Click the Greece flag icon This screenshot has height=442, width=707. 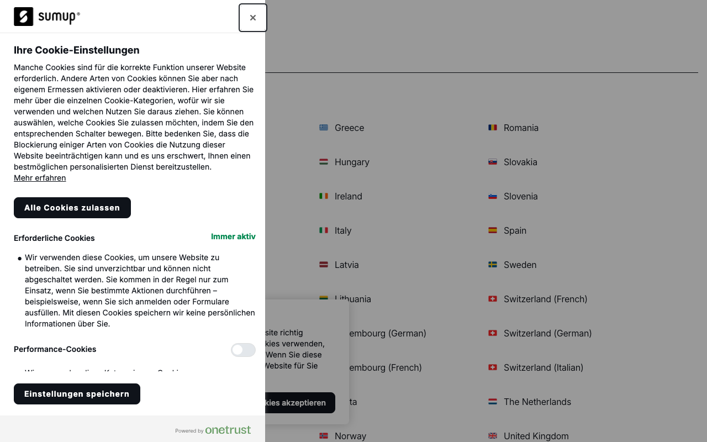pos(323,127)
